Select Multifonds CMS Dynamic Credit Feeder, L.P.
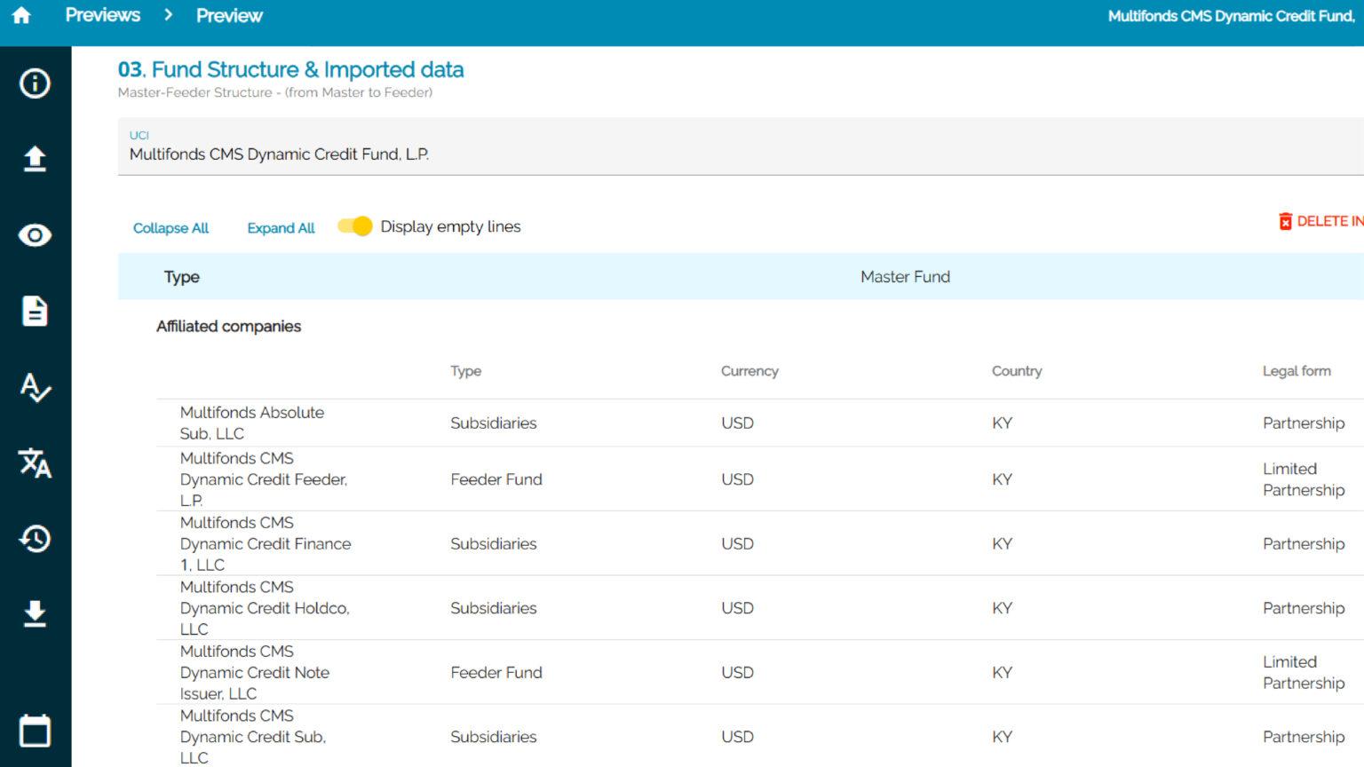Viewport: 1364px width, 767px height. [263, 479]
